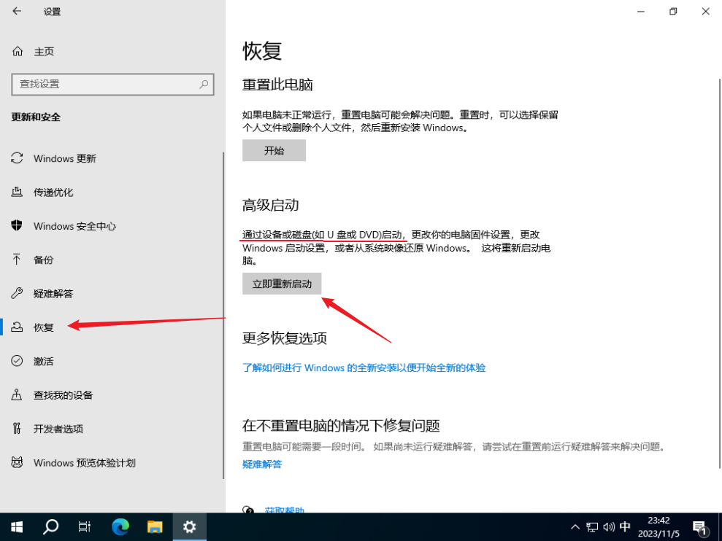Click the Settings gear on taskbar
Viewport: 722px width, 541px height.
(189, 526)
